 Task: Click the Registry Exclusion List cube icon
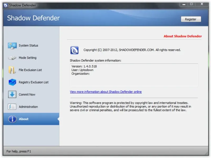(x=12, y=82)
